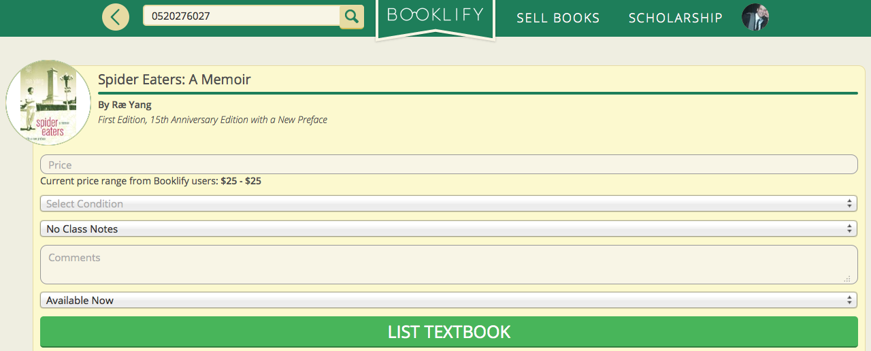
Task: Go to Sell Books page
Action: pos(558,18)
